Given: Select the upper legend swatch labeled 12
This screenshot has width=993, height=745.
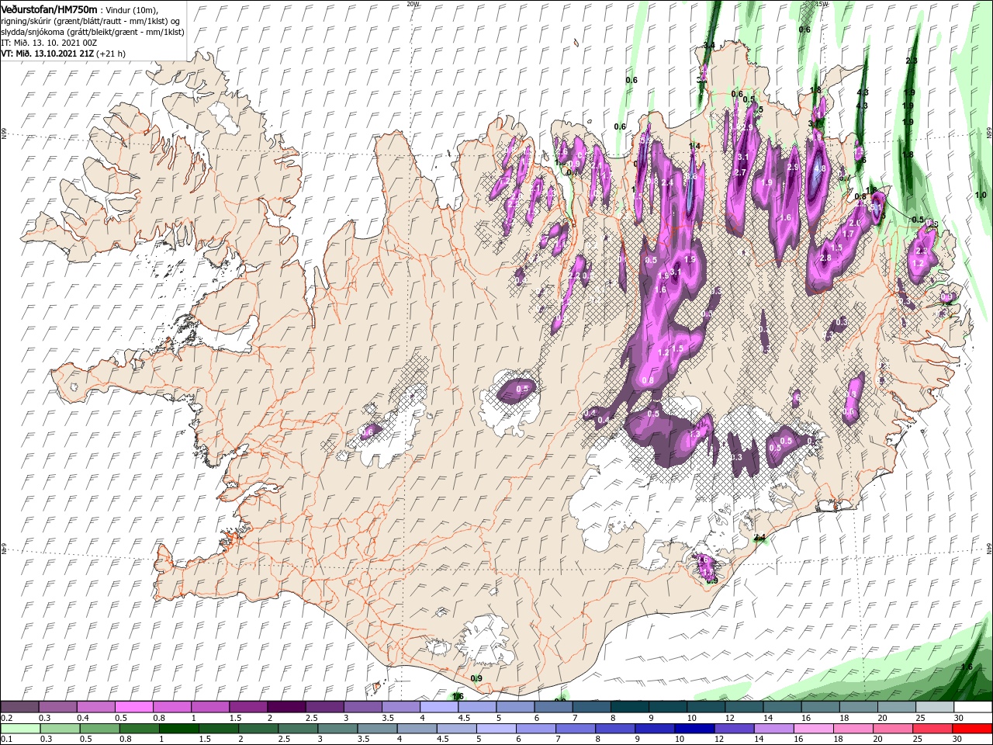Looking at the screenshot, I should [x=743, y=707].
